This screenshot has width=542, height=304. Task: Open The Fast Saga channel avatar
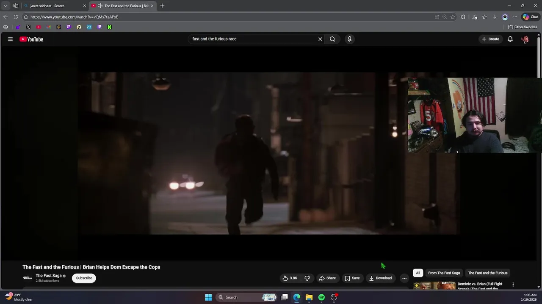[28, 278]
